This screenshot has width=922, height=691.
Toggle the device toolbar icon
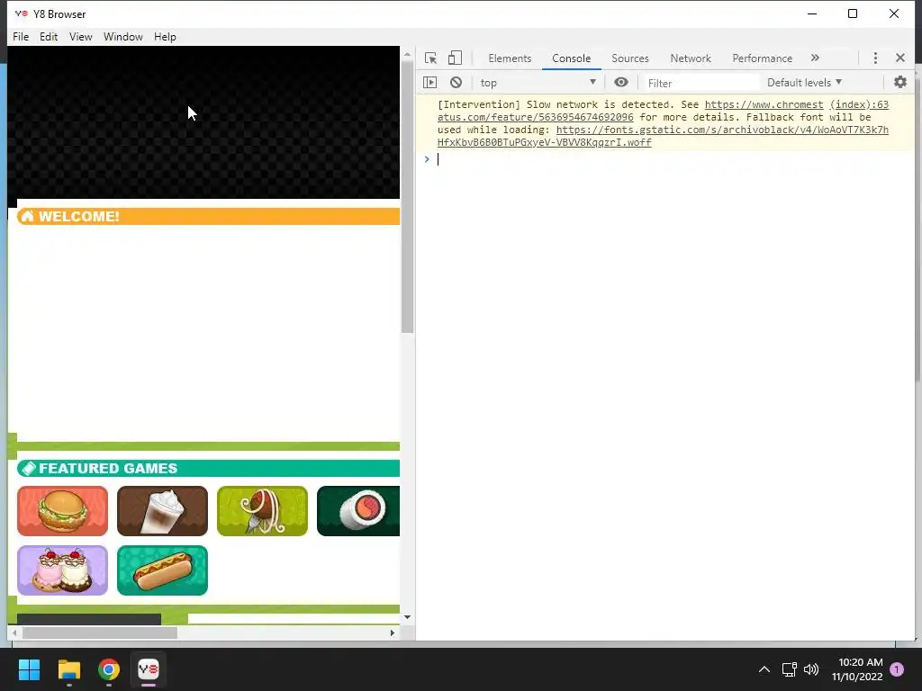(x=455, y=58)
